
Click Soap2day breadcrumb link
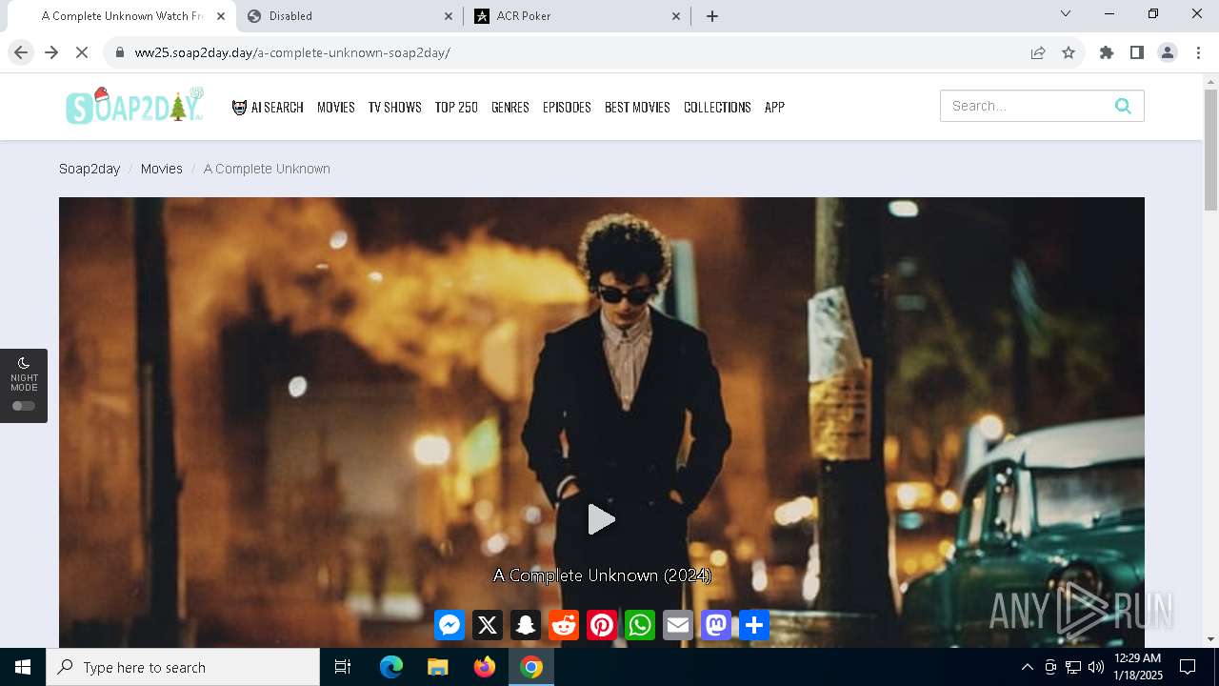click(x=90, y=169)
